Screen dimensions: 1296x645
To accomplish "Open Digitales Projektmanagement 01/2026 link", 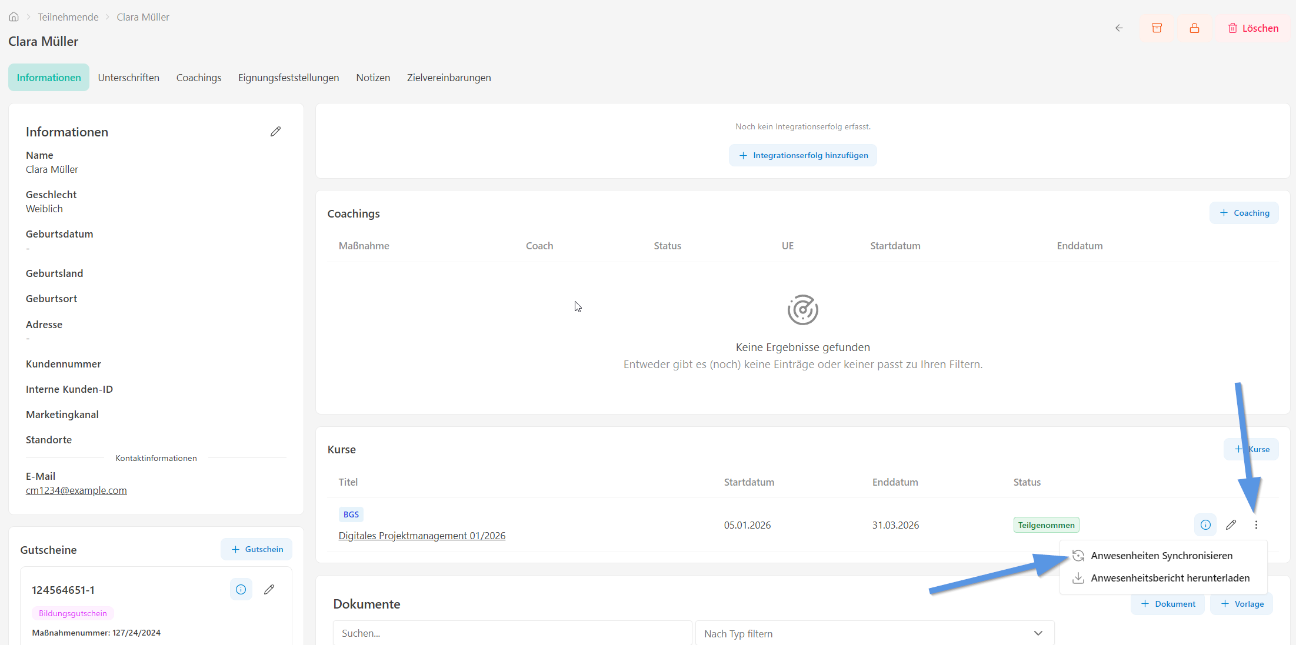I will pyautogui.click(x=422, y=536).
